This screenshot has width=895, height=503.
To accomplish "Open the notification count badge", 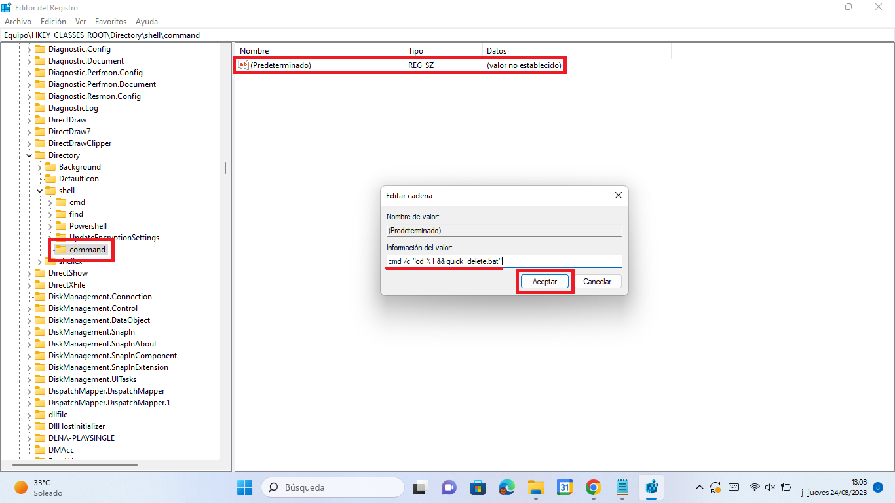I will (878, 487).
